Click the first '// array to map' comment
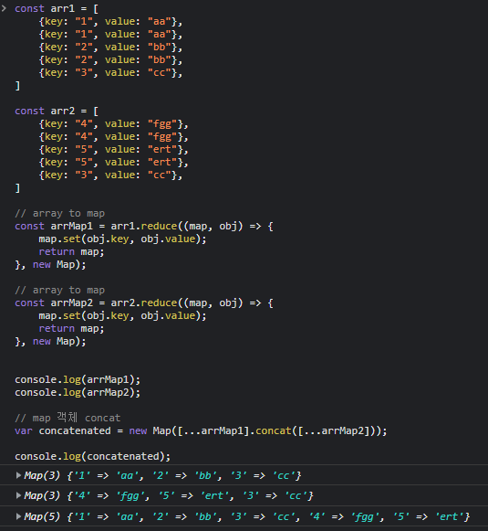This screenshot has height=531, width=488. tap(60, 213)
